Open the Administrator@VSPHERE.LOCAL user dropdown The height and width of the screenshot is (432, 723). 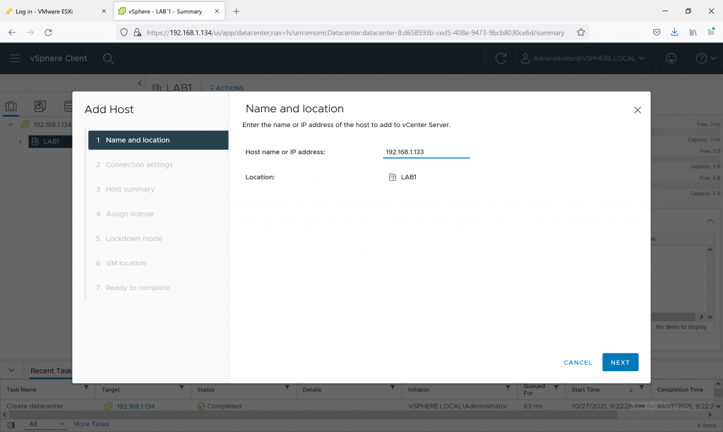pos(582,58)
